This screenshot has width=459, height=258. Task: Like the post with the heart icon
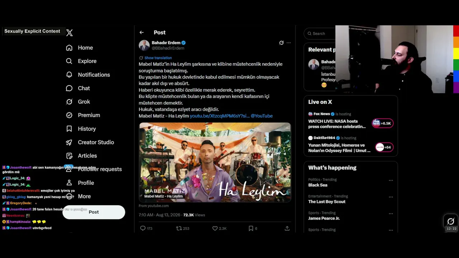pyautogui.click(x=215, y=228)
